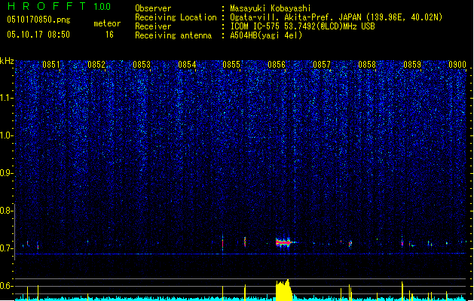Click the meteor count label
Viewport: 474px width, 301px height.
tap(107, 23)
